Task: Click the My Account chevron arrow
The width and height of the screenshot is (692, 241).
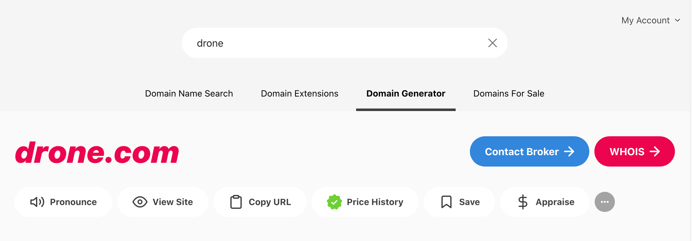Action: pyautogui.click(x=677, y=20)
